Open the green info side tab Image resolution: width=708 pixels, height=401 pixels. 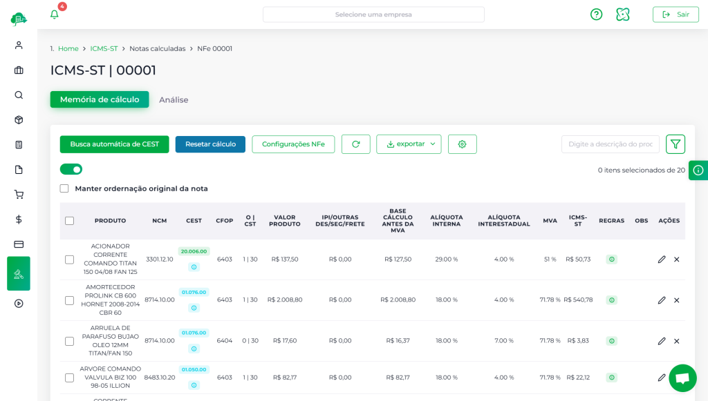(698, 170)
